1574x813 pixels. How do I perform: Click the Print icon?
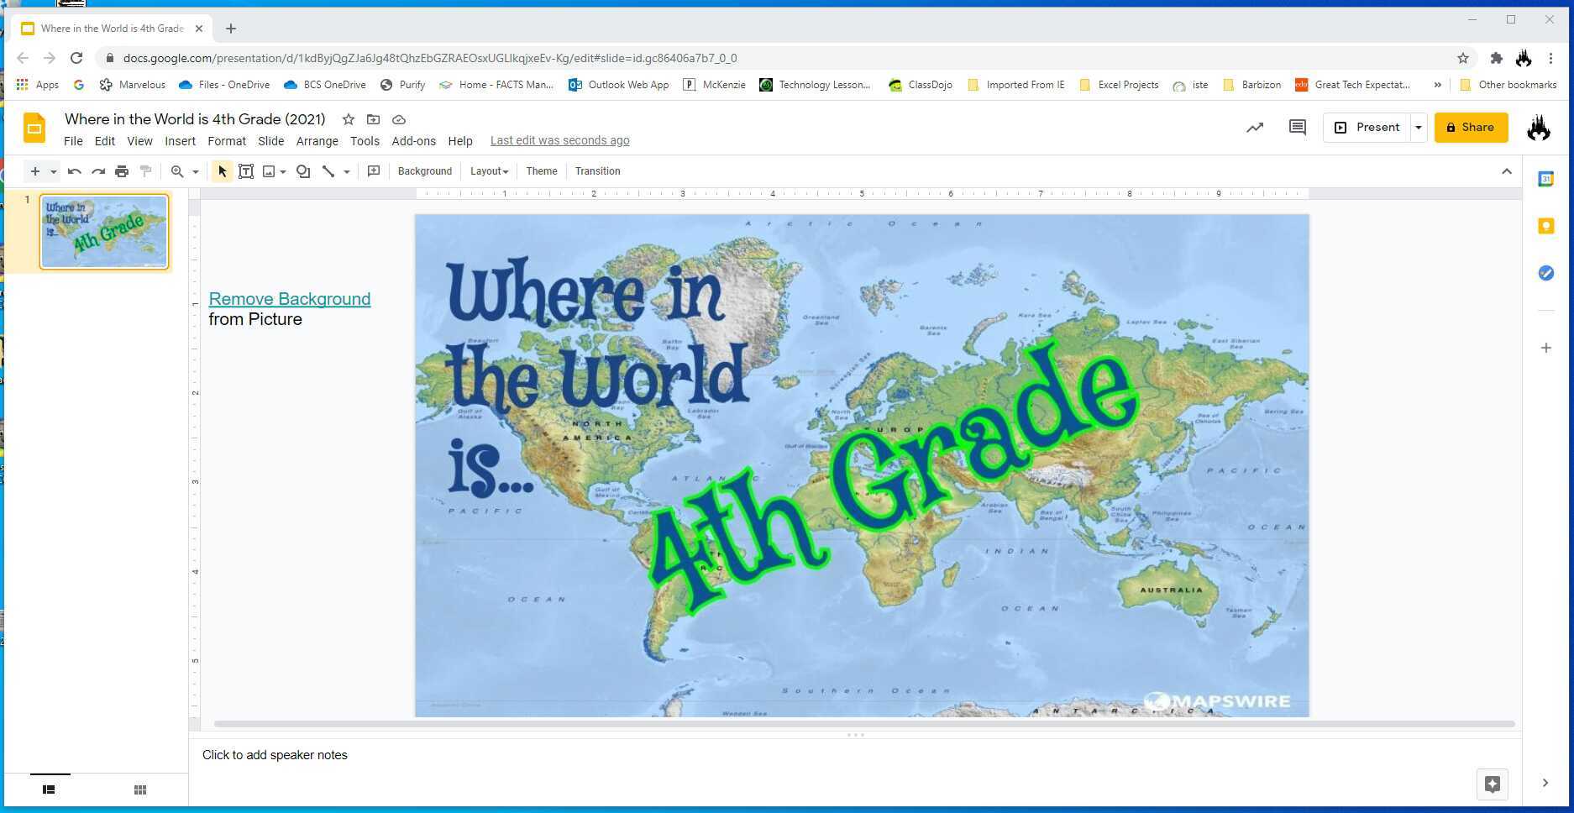pos(122,171)
